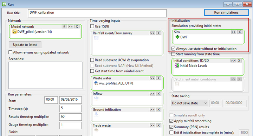
Task: Toggle Get start time from rainfall event
Action: point(92,71)
